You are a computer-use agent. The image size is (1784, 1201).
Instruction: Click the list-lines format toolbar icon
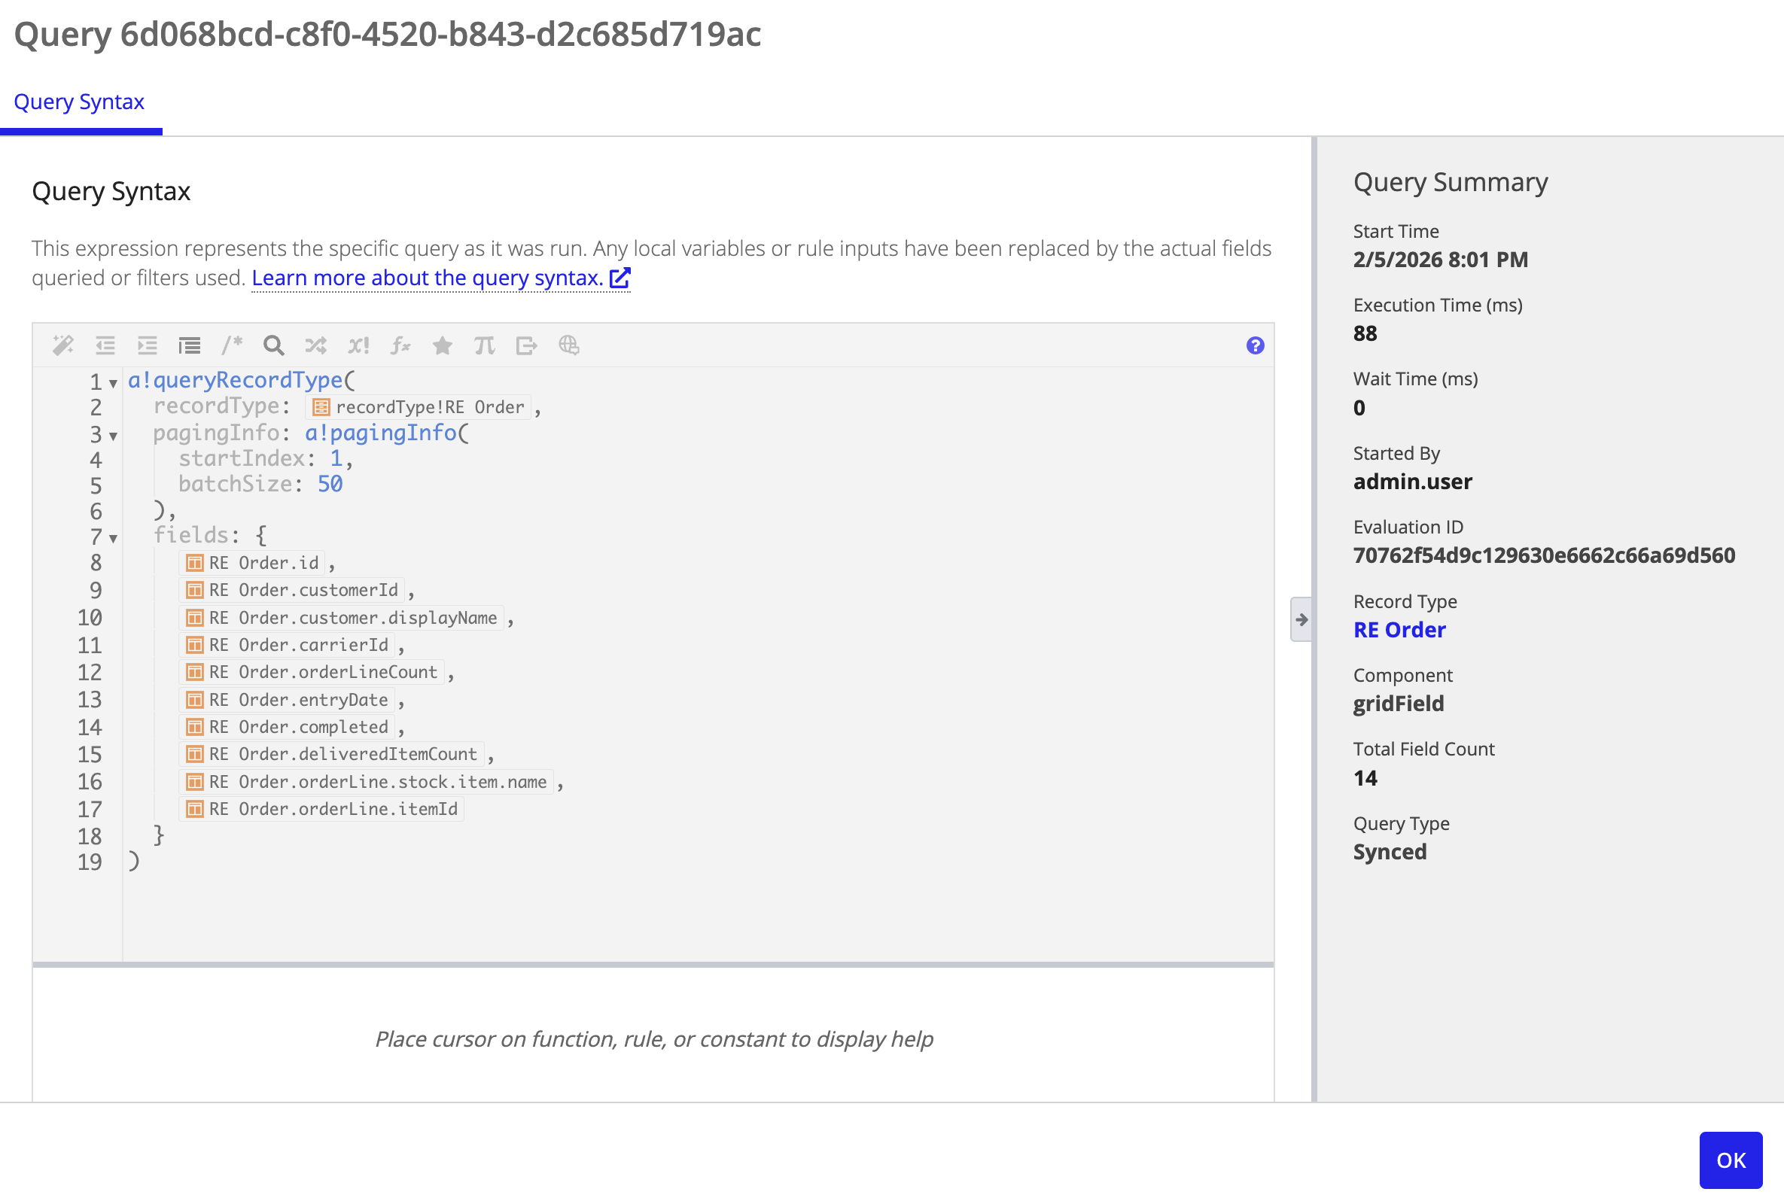(189, 345)
